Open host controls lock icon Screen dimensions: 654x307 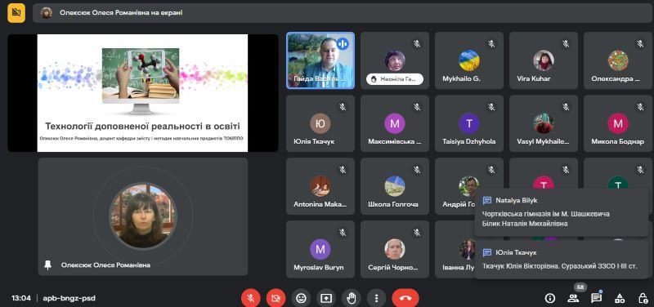point(643,298)
